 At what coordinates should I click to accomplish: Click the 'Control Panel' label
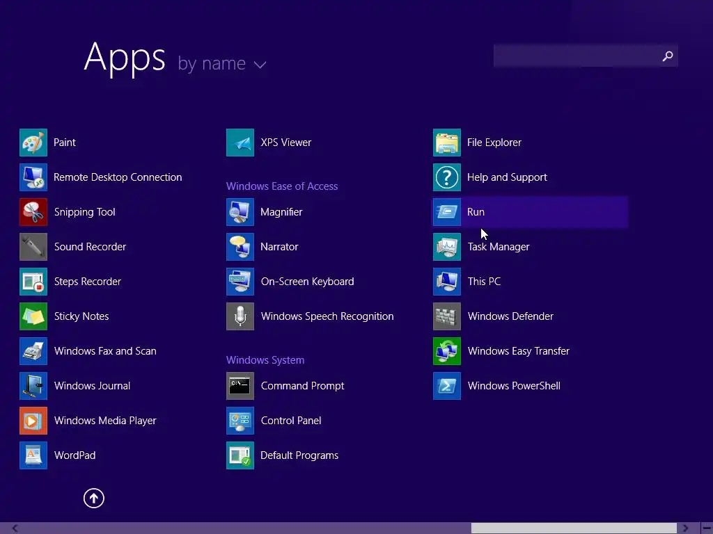coord(291,421)
